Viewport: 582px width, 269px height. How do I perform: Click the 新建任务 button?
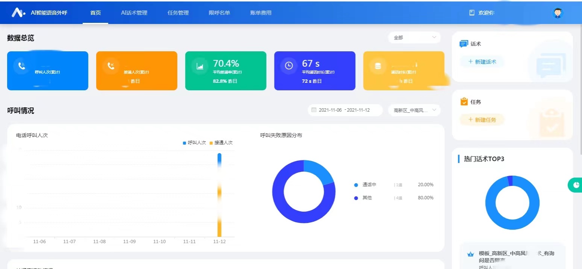[x=482, y=120]
